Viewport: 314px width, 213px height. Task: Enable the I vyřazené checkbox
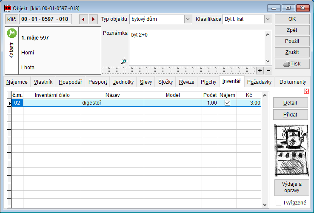tap(279, 203)
